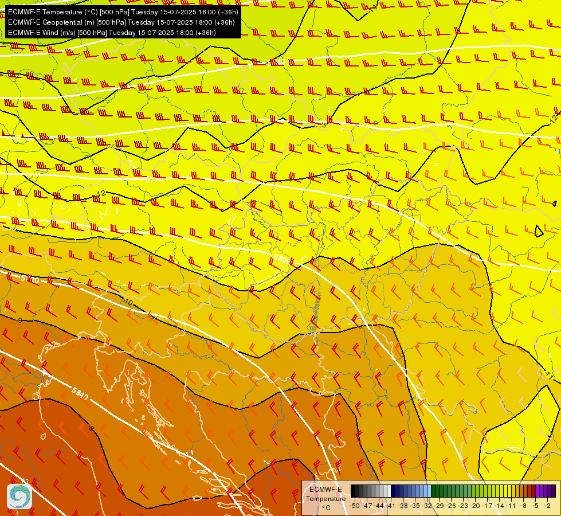The height and width of the screenshot is (516, 561).
Task: Click the -11 isotherm label near right edge
Action: point(549,376)
